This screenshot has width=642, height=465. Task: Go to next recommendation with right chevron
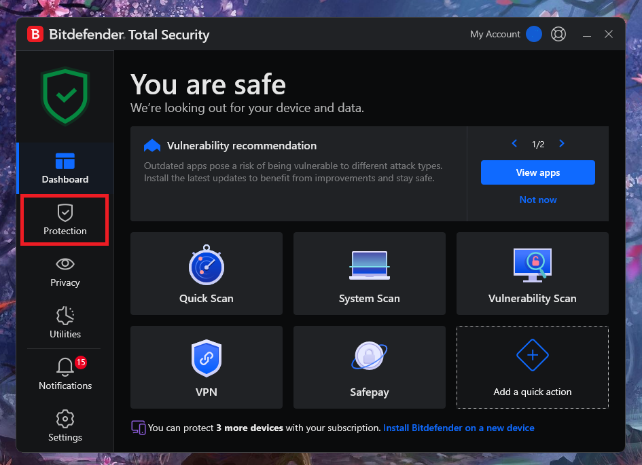tap(562, 143)
